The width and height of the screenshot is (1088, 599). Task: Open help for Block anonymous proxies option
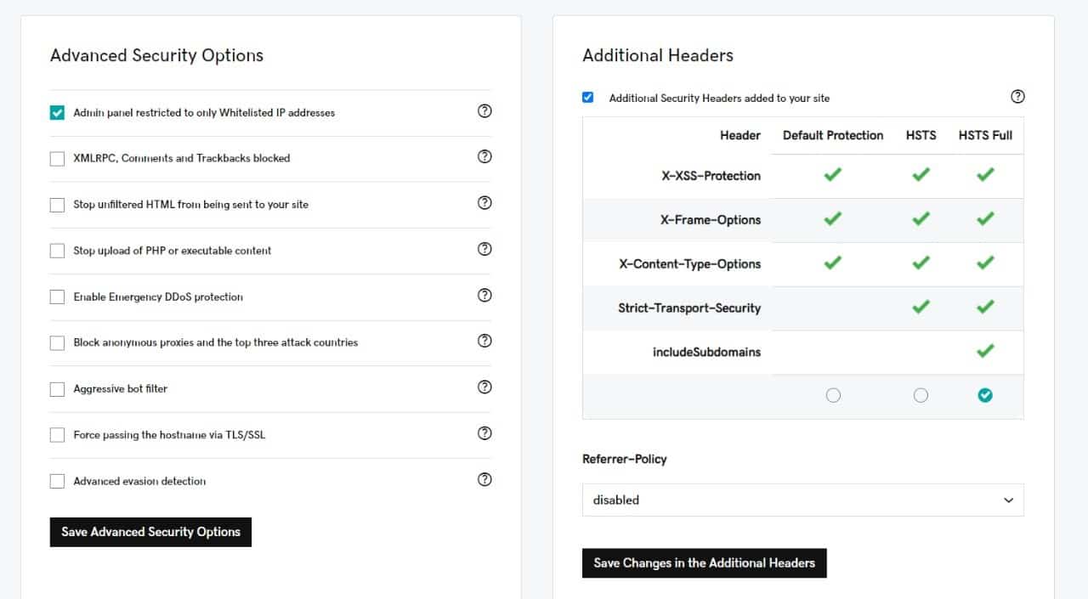tap(484, 341)
